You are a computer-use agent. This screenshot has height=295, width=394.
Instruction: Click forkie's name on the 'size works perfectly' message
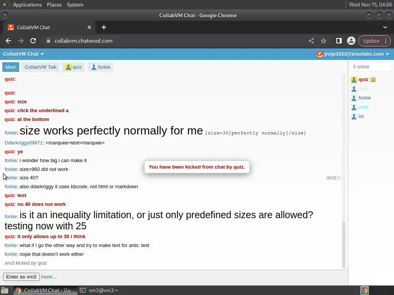[x=11, y=133]
